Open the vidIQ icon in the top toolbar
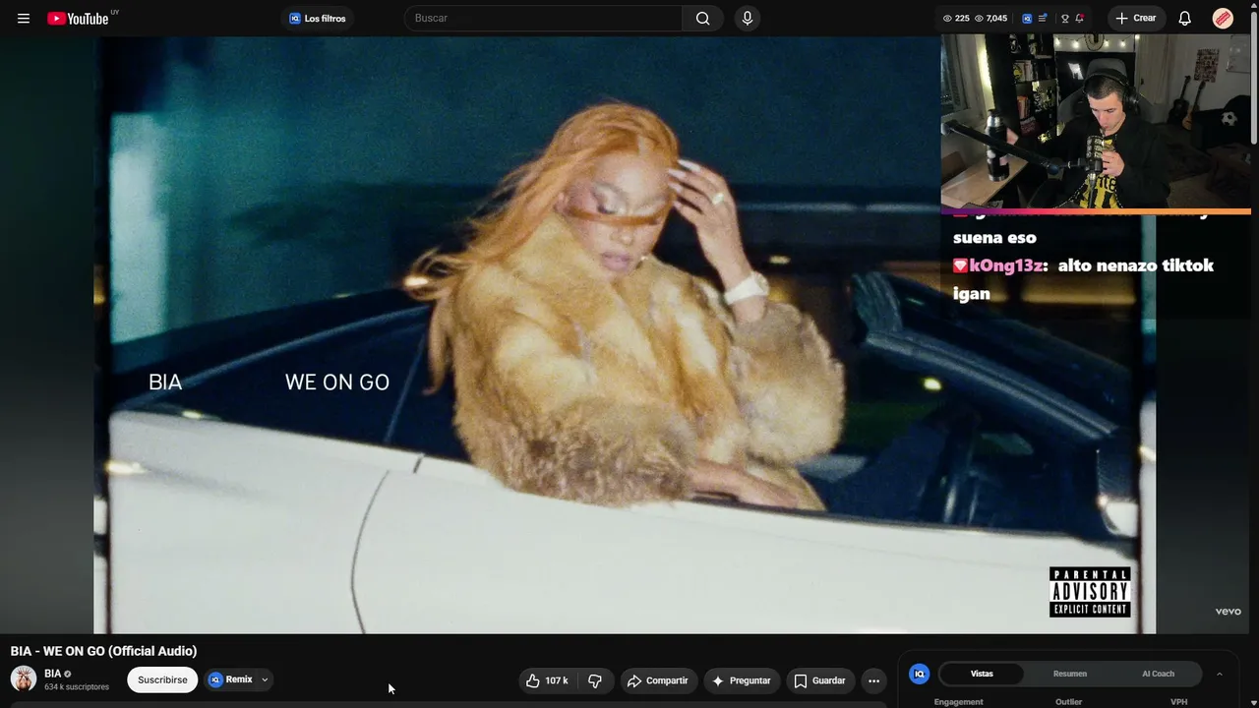Image resolution: width=1259 pixels, height=708 pixels. coord(1027,19)
